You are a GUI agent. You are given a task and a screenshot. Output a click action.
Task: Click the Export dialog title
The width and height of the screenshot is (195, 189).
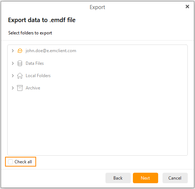pos(97,7)
